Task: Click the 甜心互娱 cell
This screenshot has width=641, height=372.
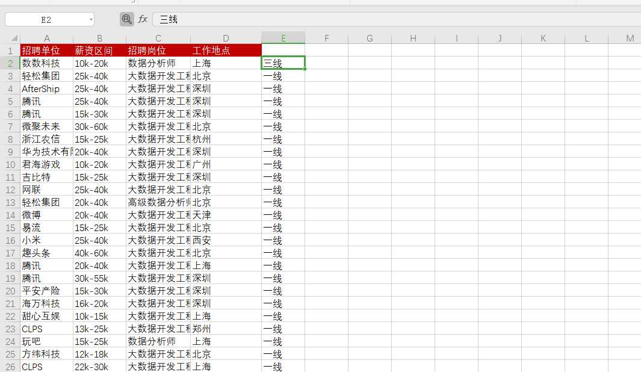Action: (x=47, y=316)
